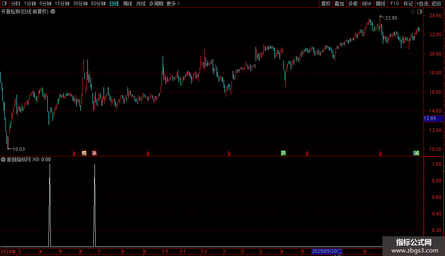Select the 月线 monthly tab

coord(141,4)
